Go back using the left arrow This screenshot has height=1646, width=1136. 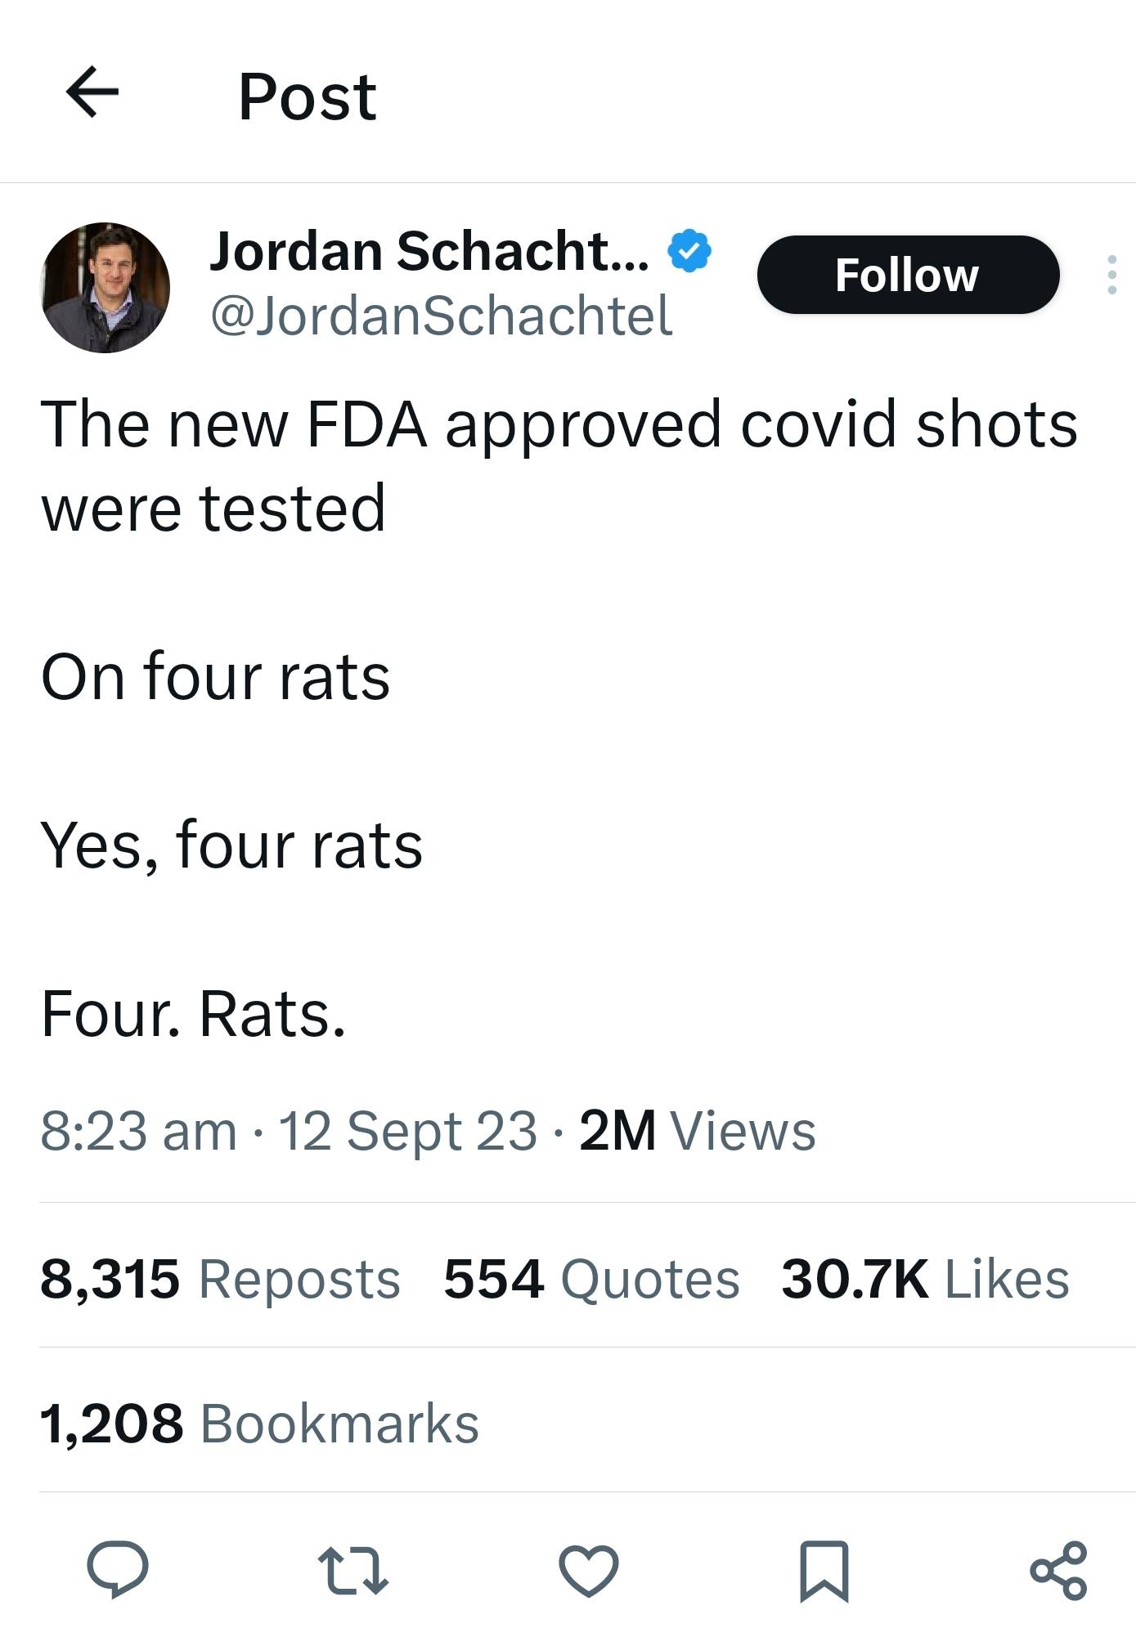tap(92, 92)
